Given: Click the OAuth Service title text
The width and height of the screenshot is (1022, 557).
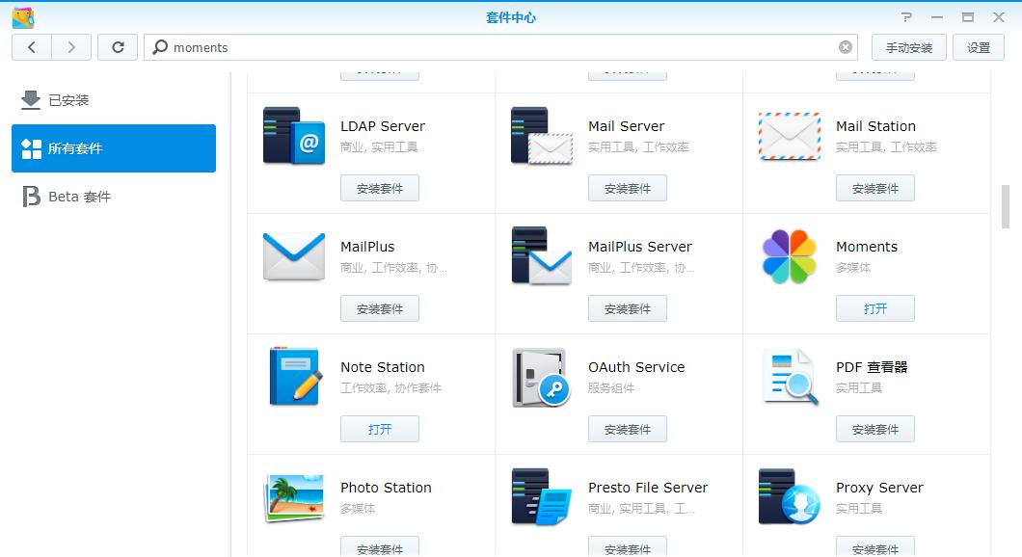Looking at the screenshot, I should (x=636, y=367).
